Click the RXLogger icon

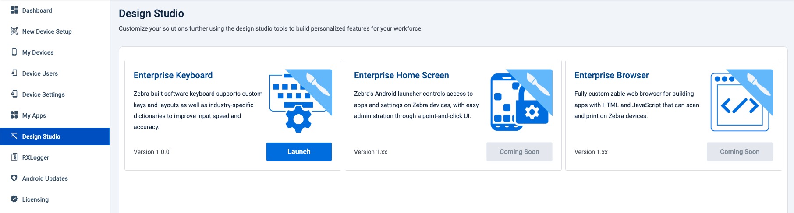coord(14,157)
